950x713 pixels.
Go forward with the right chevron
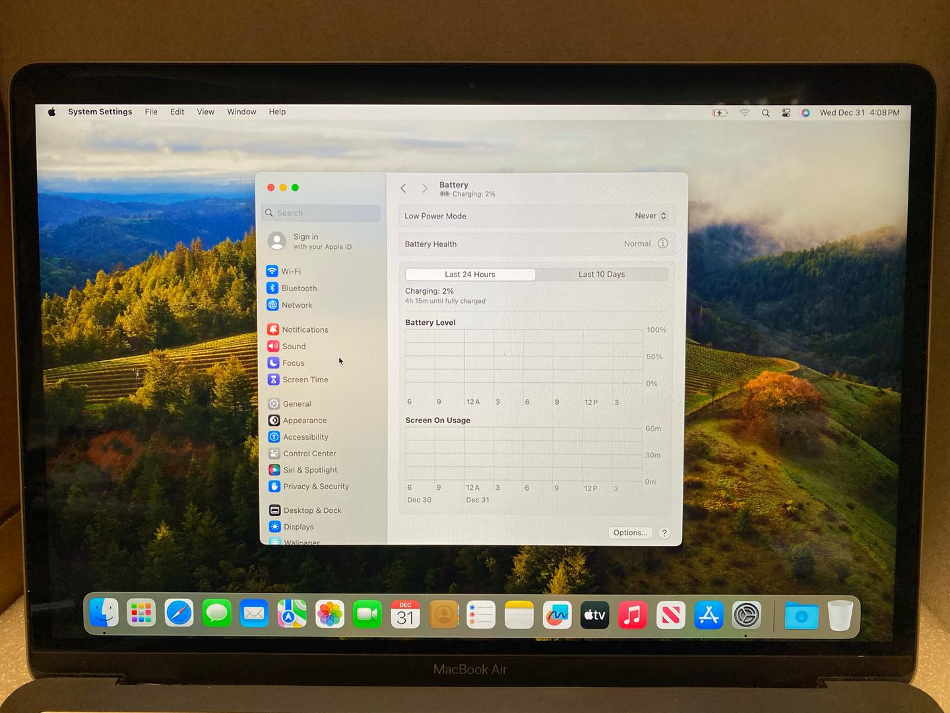[425, 188]
